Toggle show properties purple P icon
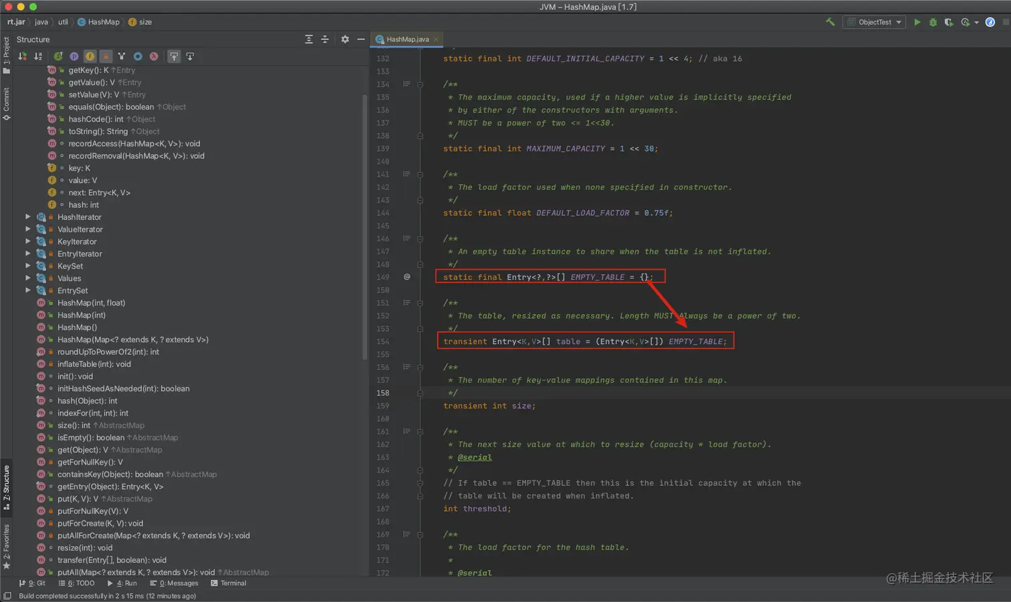Viewport: 1011px width, 602px height. (74, 57)
